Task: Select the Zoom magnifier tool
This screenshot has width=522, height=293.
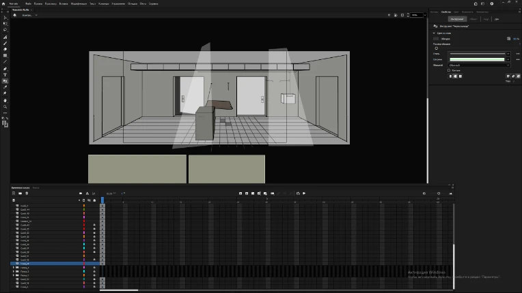Action: pos(5,106)
